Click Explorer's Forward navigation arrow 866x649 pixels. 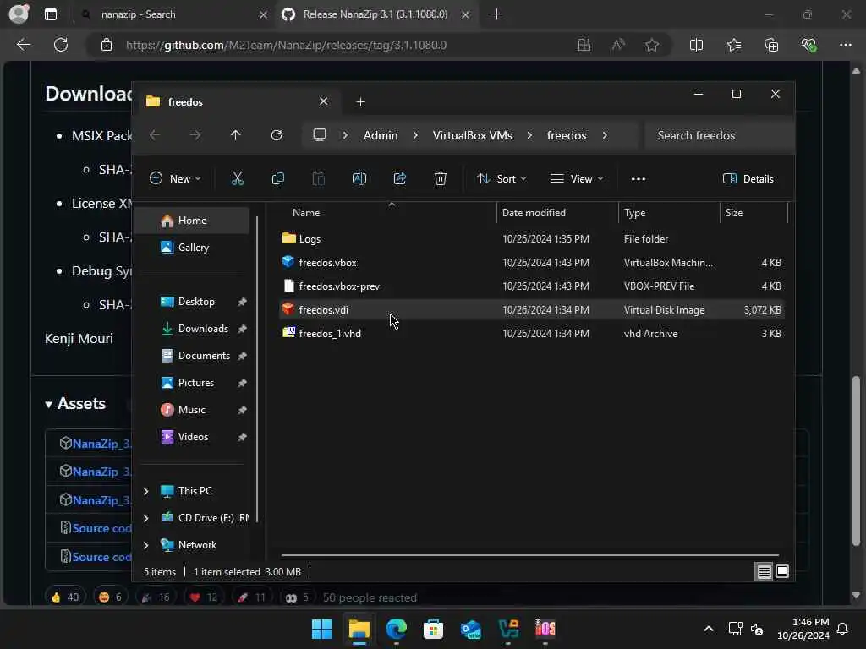point(195,135)
